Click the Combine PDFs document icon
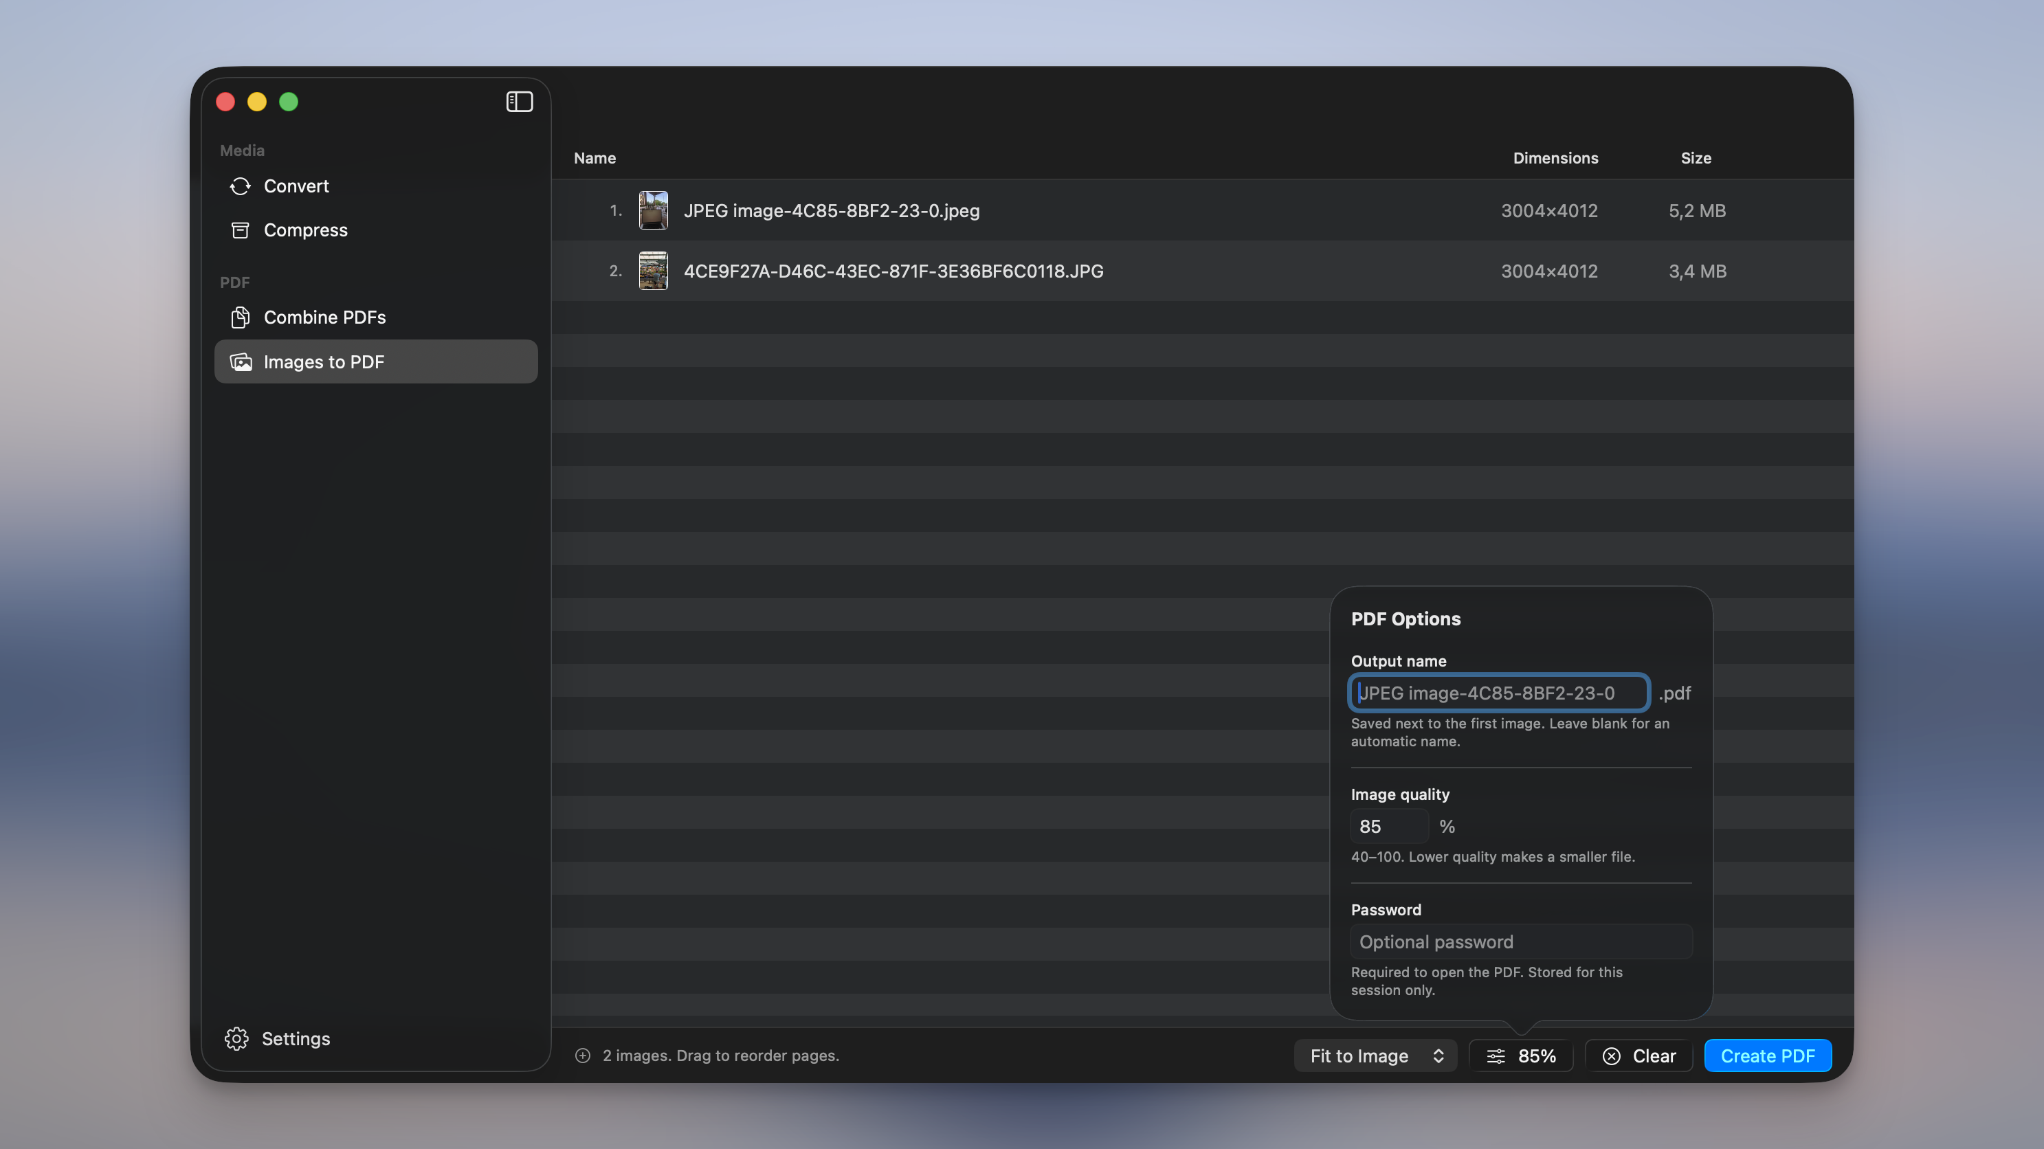 tap(241, 317)
